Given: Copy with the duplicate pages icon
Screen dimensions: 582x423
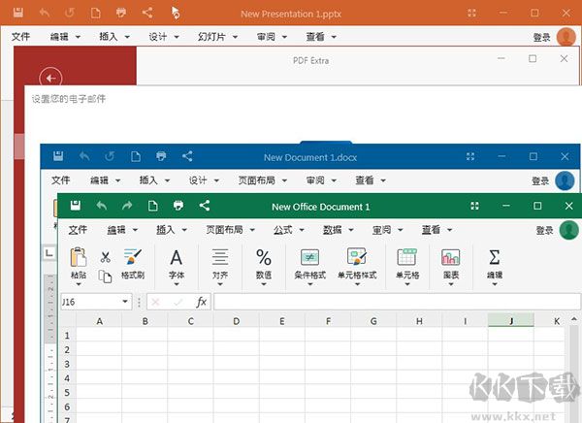Looking at the screenshot, I should (105, 277).
